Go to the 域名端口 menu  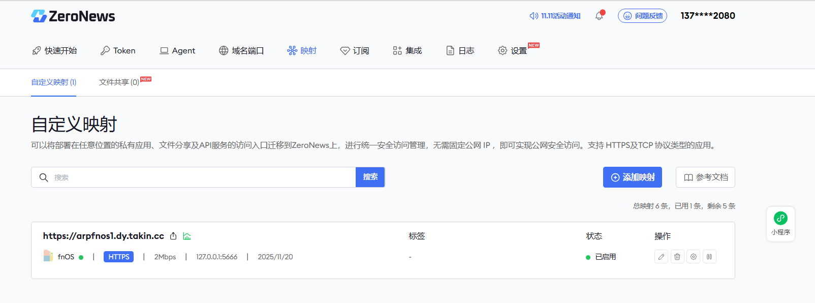[241, 50]
